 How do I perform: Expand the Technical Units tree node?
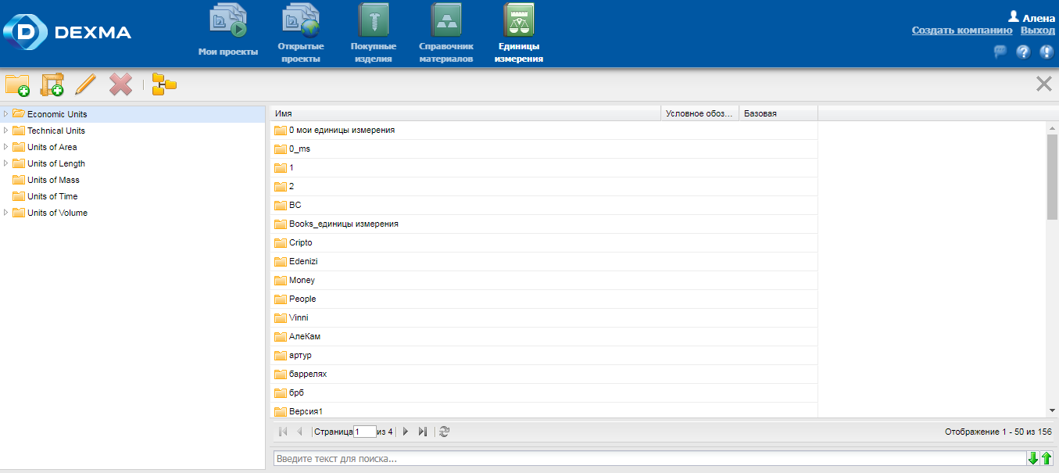click(x=6, y=131)
